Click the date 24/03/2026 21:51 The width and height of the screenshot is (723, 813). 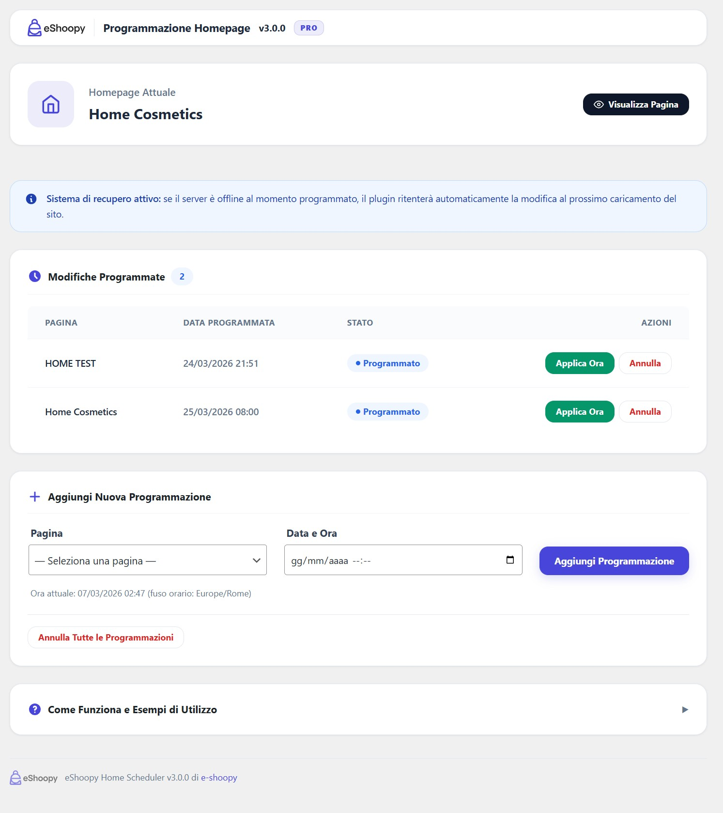pyautogui.click(x=221, y=363)
